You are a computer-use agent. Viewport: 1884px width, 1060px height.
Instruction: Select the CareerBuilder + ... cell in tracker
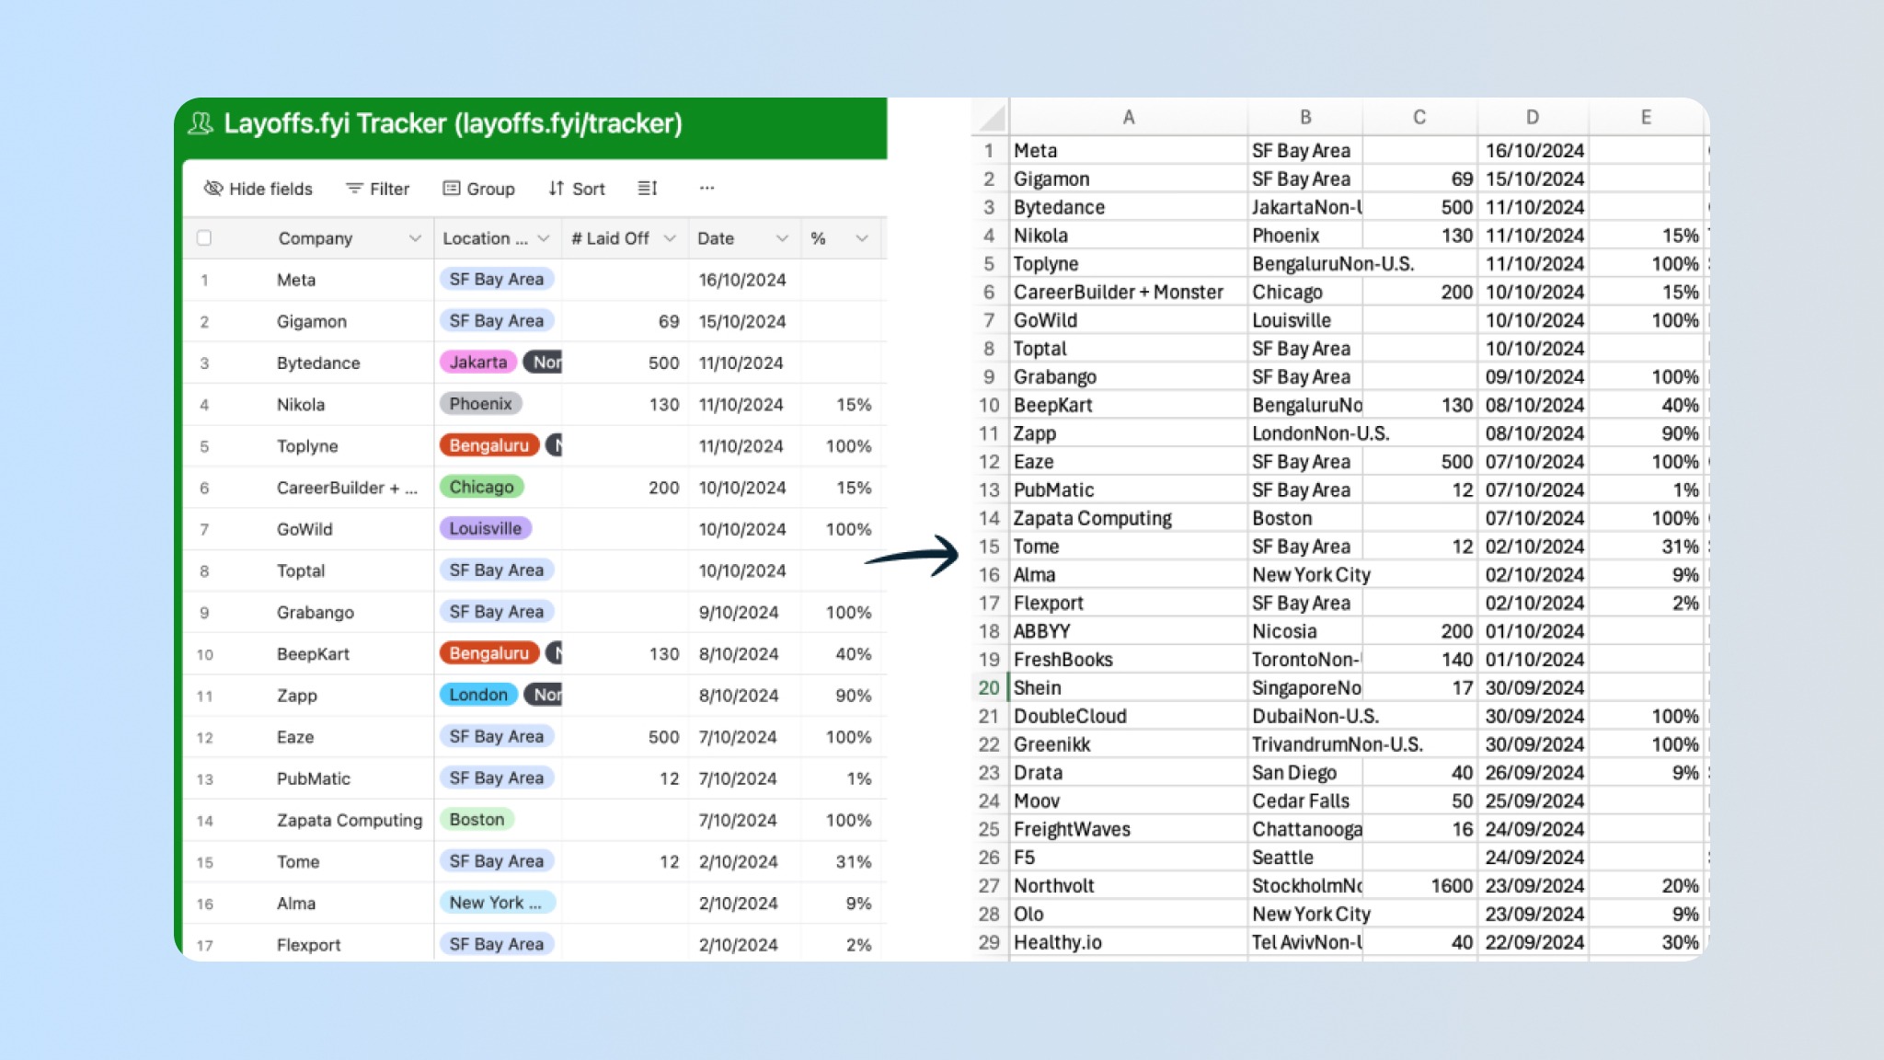point(347,488)
